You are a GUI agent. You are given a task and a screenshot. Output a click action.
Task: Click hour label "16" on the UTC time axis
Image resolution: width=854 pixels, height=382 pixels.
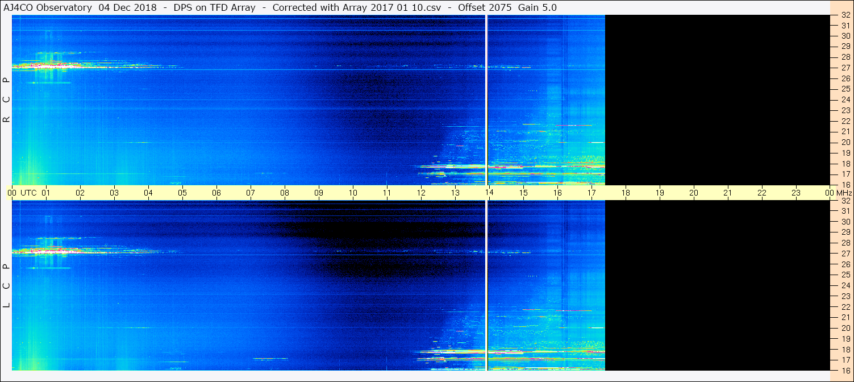coord(557,193)
